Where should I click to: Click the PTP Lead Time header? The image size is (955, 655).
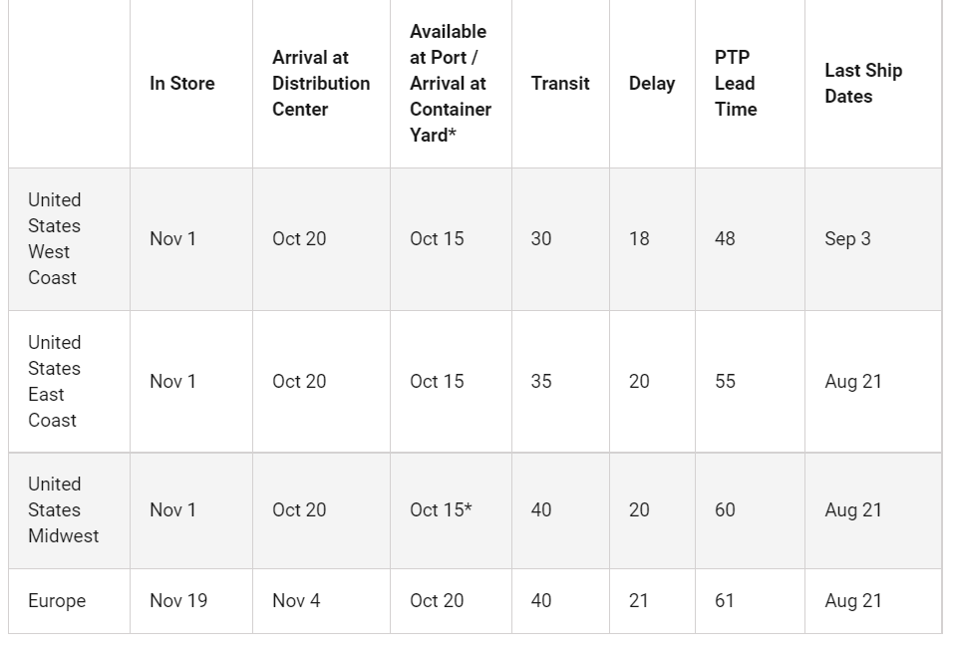(x=736, y=84)
